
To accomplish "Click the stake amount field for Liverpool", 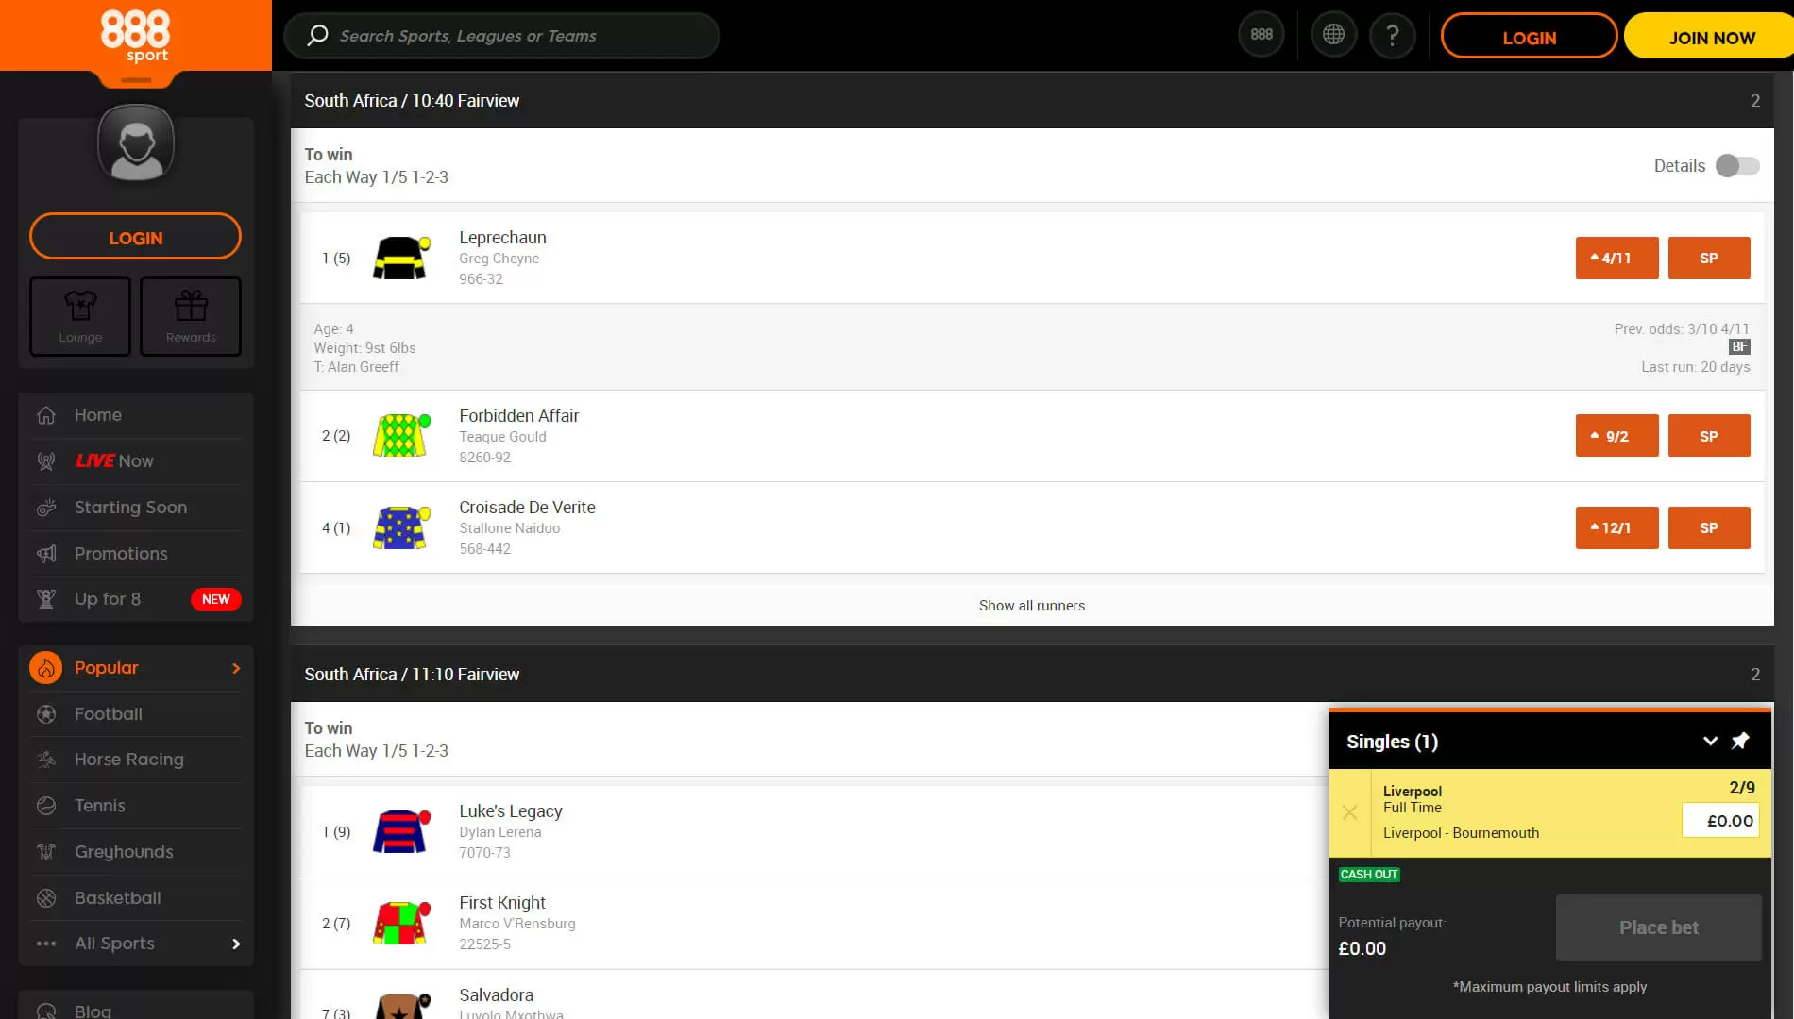I will [x=1719, y=821].
